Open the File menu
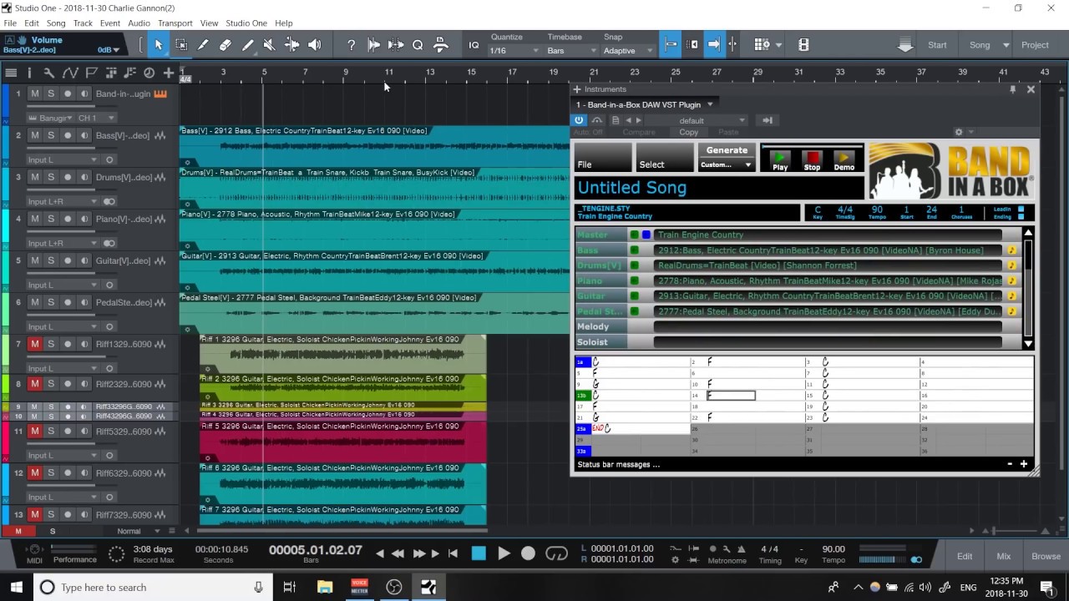Viewport: 1069px width, 601px height. 10,23
